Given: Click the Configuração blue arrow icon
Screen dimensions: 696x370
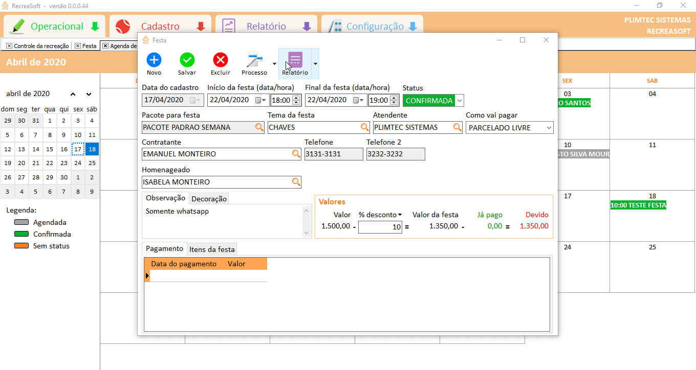Looking at the screenshot, I should tap(413, 27).
